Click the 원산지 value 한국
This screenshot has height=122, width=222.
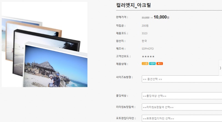pyautogui.click(x=144, y=41)
